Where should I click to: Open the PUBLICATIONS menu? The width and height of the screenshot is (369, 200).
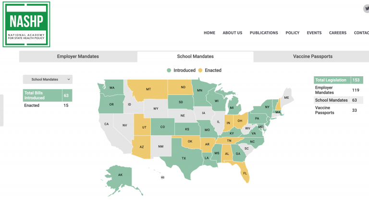264,33
